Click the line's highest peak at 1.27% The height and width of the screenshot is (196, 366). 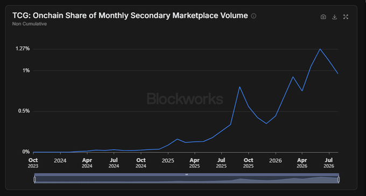pyautogui.click(x=320, y=49)
